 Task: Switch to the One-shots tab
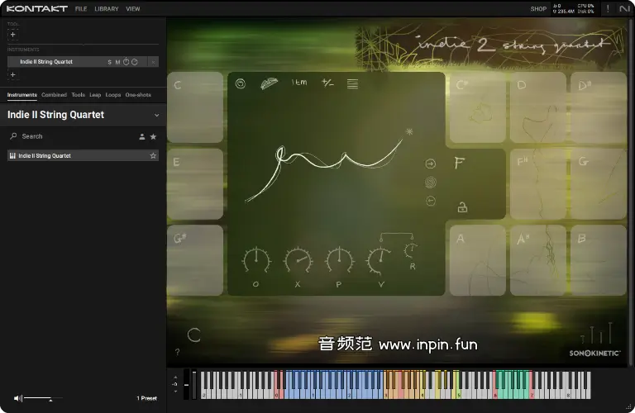(x=138, y=95)
